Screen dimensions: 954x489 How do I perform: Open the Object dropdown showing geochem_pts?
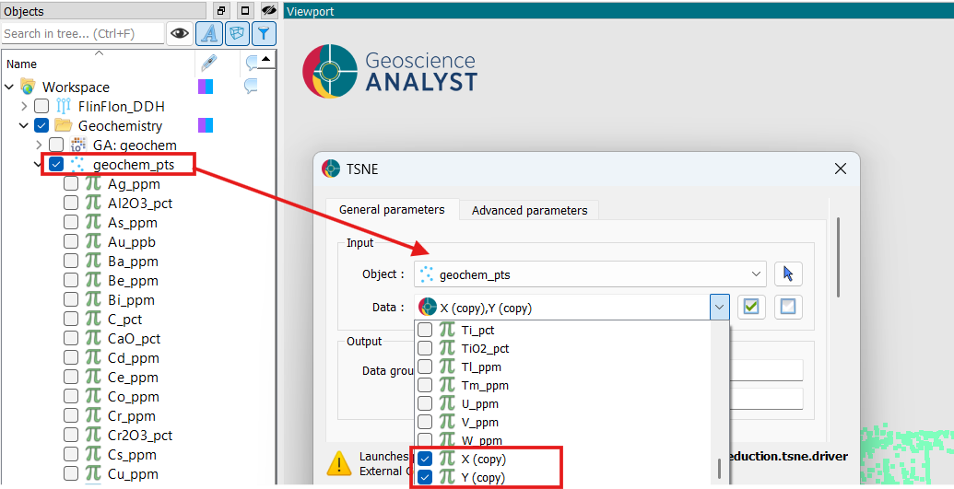pos(590,274)
